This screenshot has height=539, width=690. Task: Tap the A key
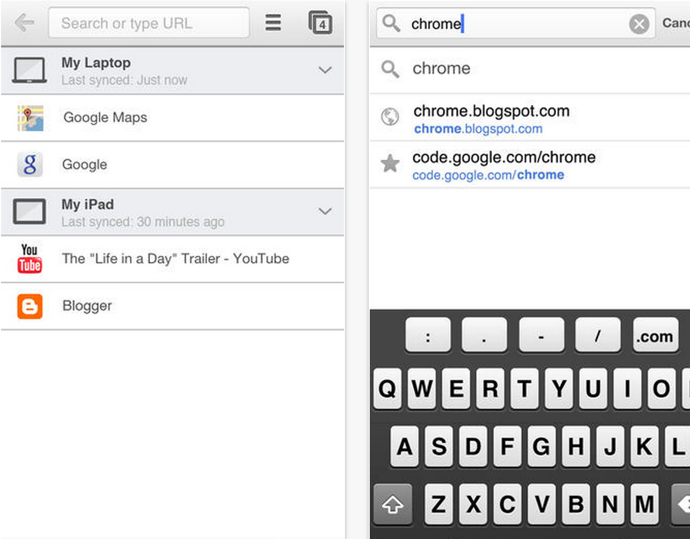coord(404,446)
